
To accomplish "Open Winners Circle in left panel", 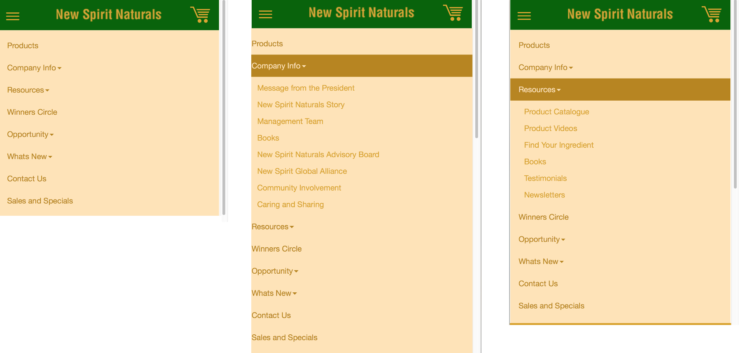I will pos(32,112).
